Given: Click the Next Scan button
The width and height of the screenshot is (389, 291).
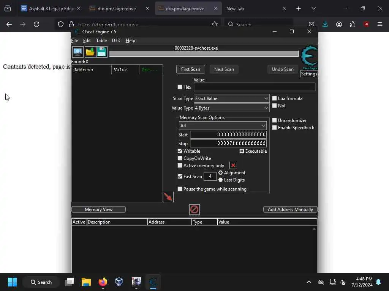Looking at the screenshot, I should (x=224, y=69).
